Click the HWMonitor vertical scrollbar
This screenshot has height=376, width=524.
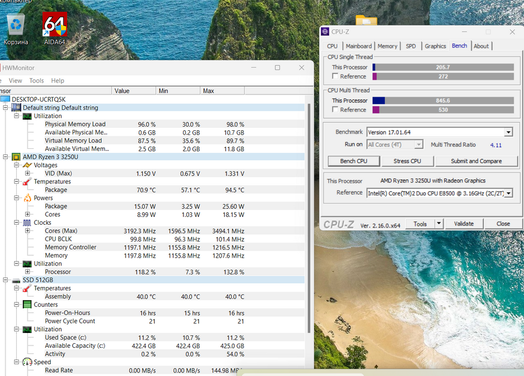point(309,215)
